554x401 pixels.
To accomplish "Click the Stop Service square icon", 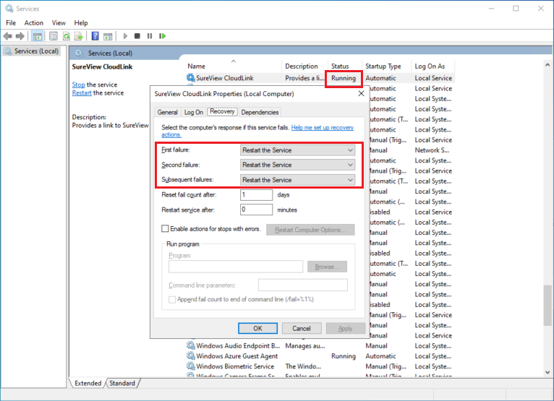I will pos(137,36).
